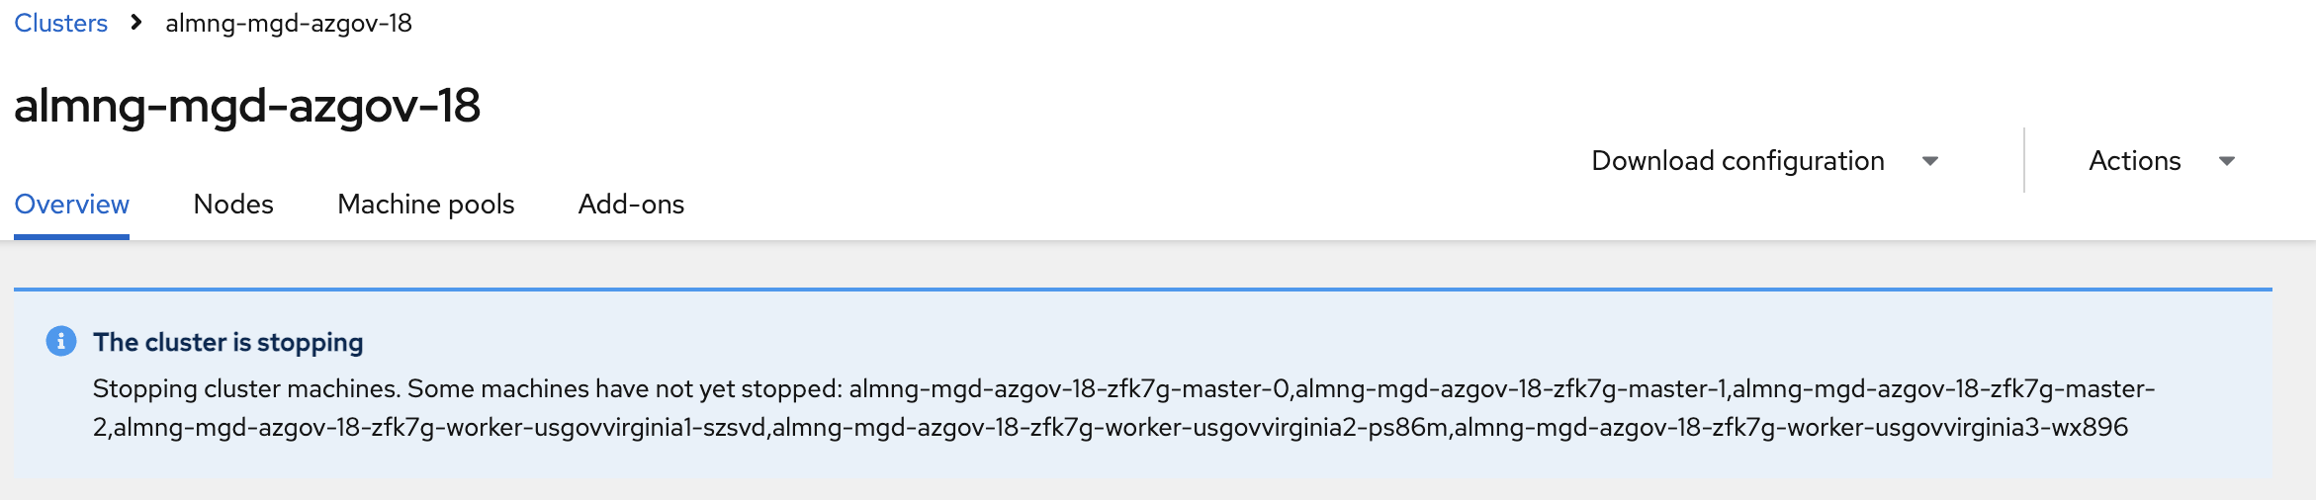Click the worker-usgovvirginia3-wx896 machine name
Image resolution: width=2316 pixels, height=500 pixels.
[1791, 427]
